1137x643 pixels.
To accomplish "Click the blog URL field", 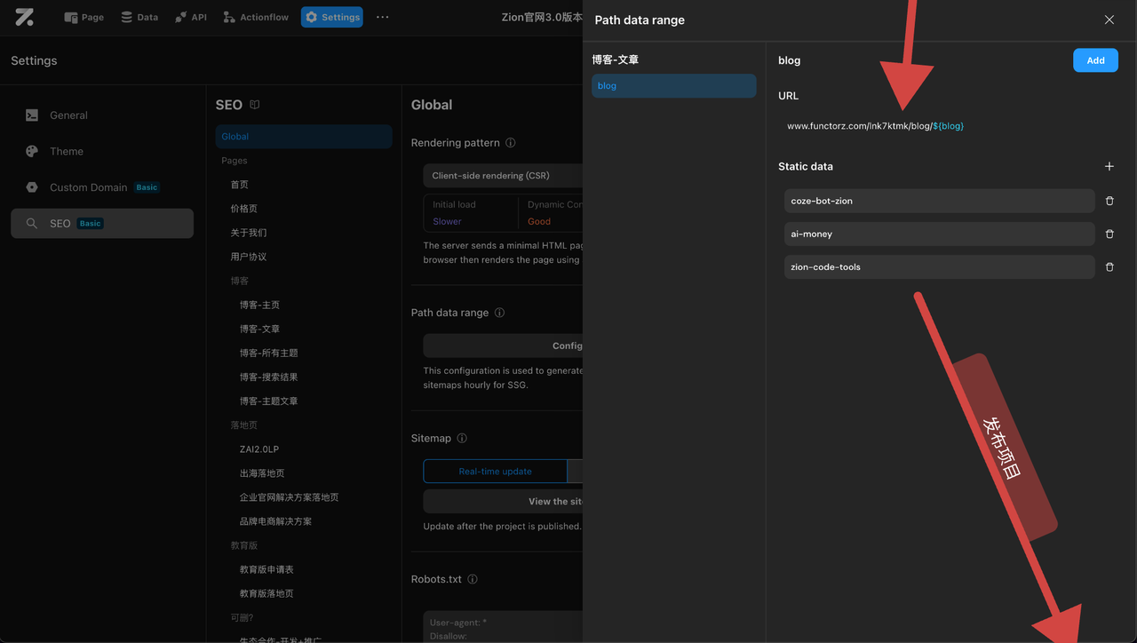I will pyautogui.click(x=875, y=126).
